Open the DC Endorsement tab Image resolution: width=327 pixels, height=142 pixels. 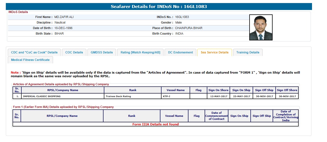[180, 52]
